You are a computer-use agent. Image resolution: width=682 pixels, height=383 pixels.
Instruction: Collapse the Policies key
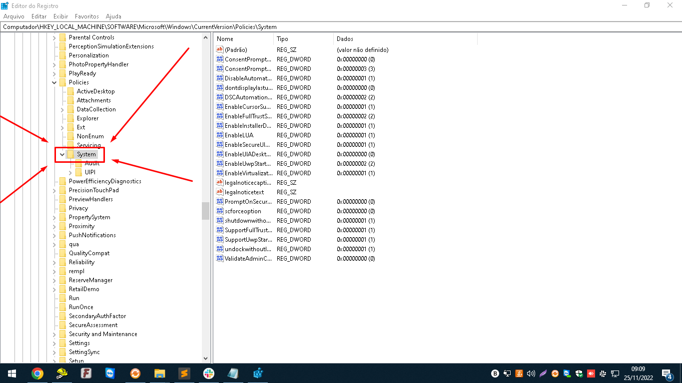pos(54,82)
